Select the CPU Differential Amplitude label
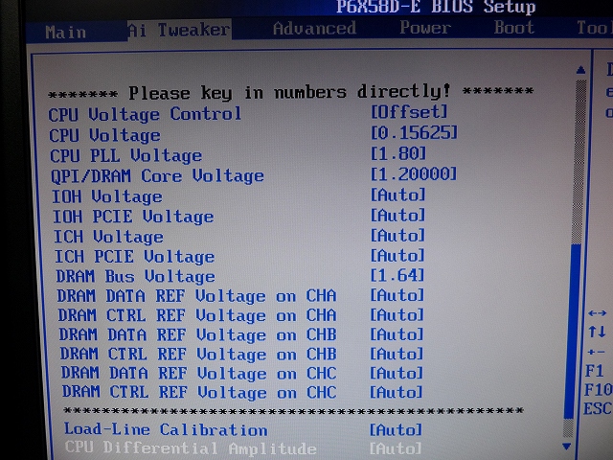 click(x=191, y=448)
